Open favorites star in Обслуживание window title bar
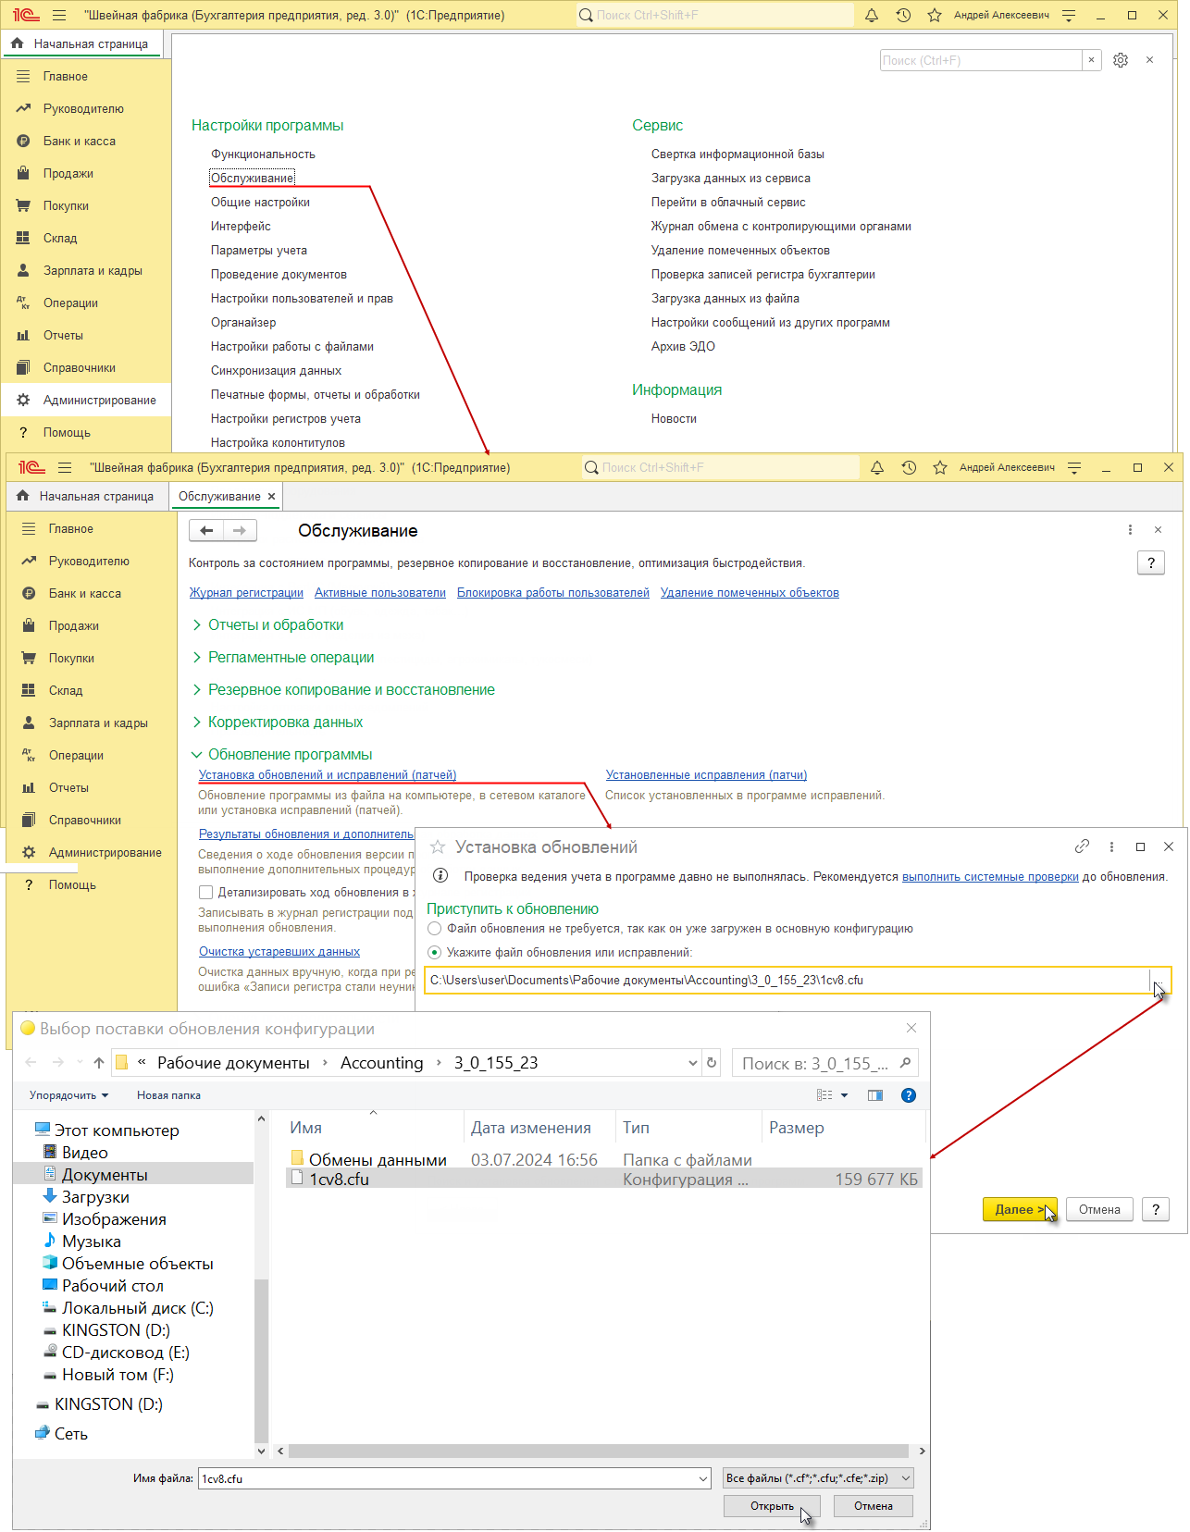 (940, 467)
